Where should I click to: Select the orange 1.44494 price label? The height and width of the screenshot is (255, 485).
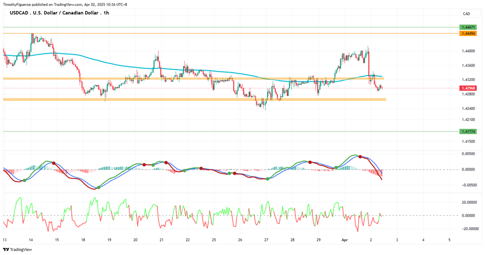[x=468, y=33]
